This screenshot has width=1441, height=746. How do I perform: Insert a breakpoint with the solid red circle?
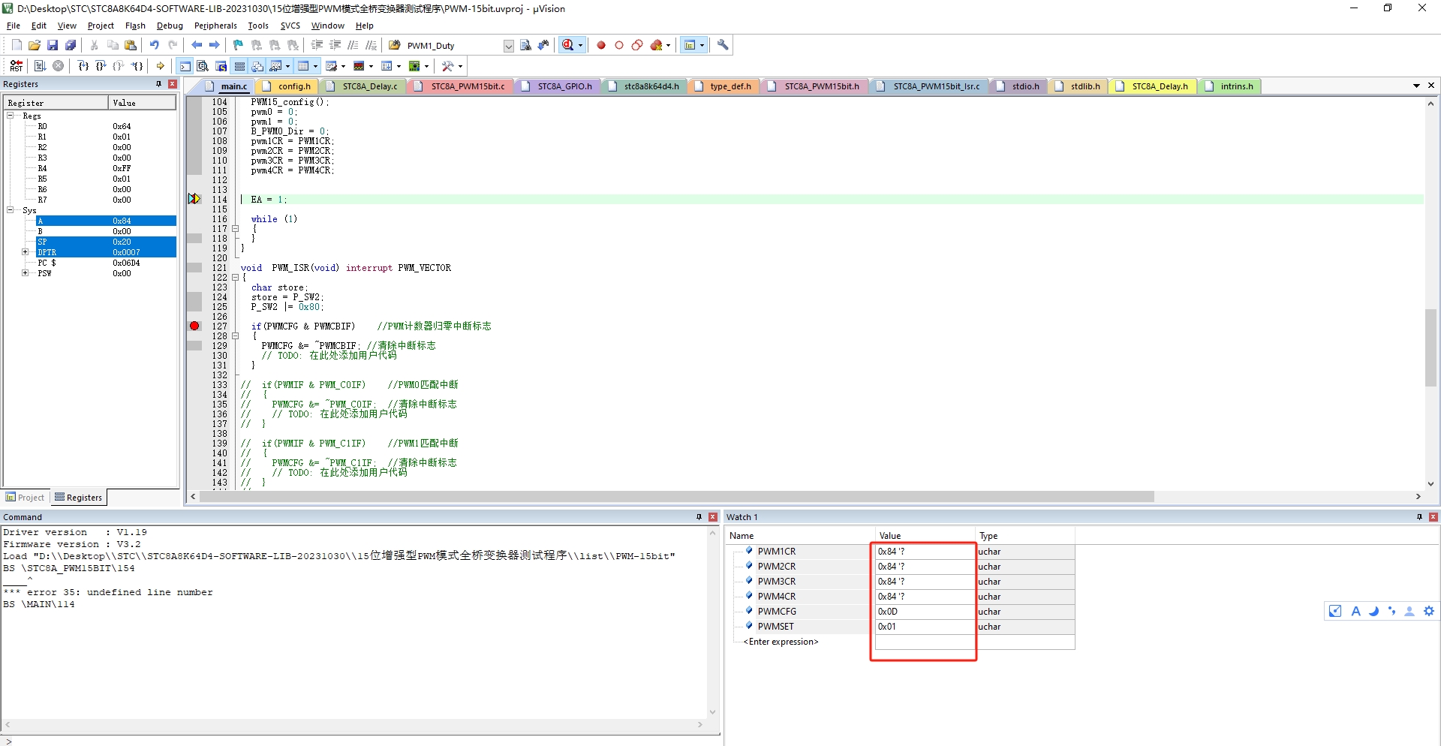click(x=601, y=45)
